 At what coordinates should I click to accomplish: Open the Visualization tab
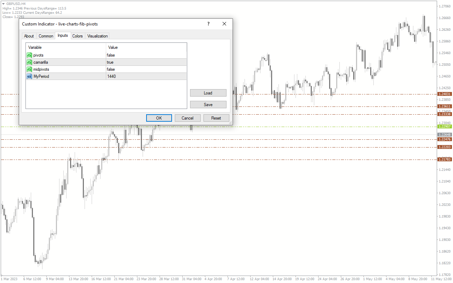pyautogui.click(x=97, y=36)
